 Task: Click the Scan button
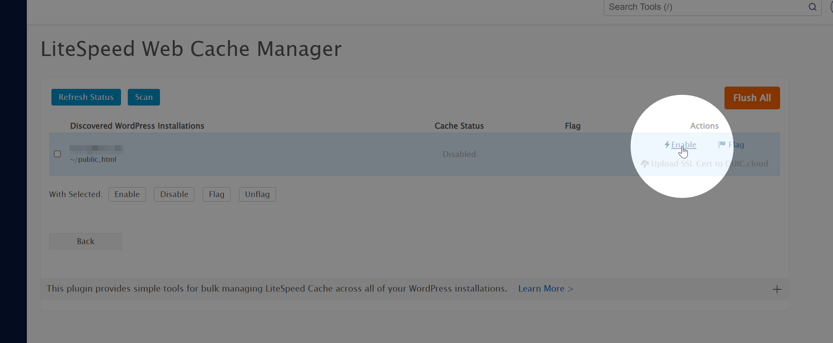(x=144, y=97)
